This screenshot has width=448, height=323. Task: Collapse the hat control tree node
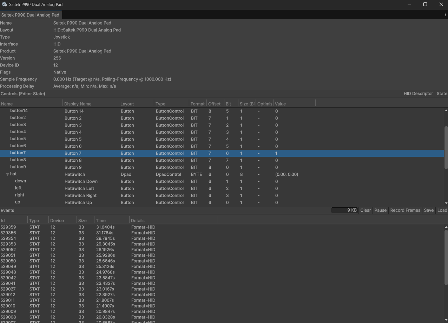[x=7, y=174]
